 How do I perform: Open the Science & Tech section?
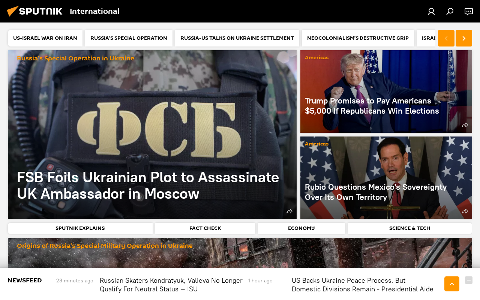click(x=410, y=228)
